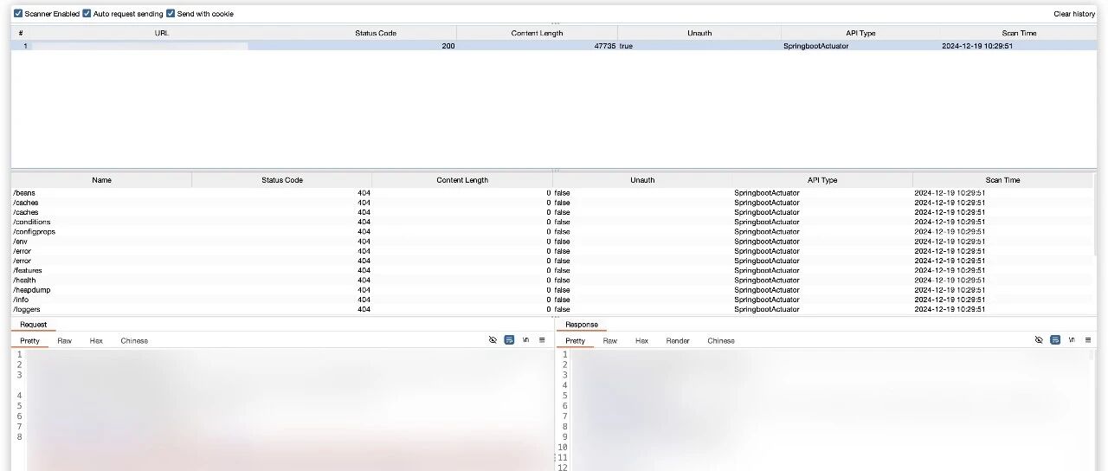Toggle Send with cookie checkbox
Image resolution: width=1108 pixels, height=471 pixels.
(171, 14)
